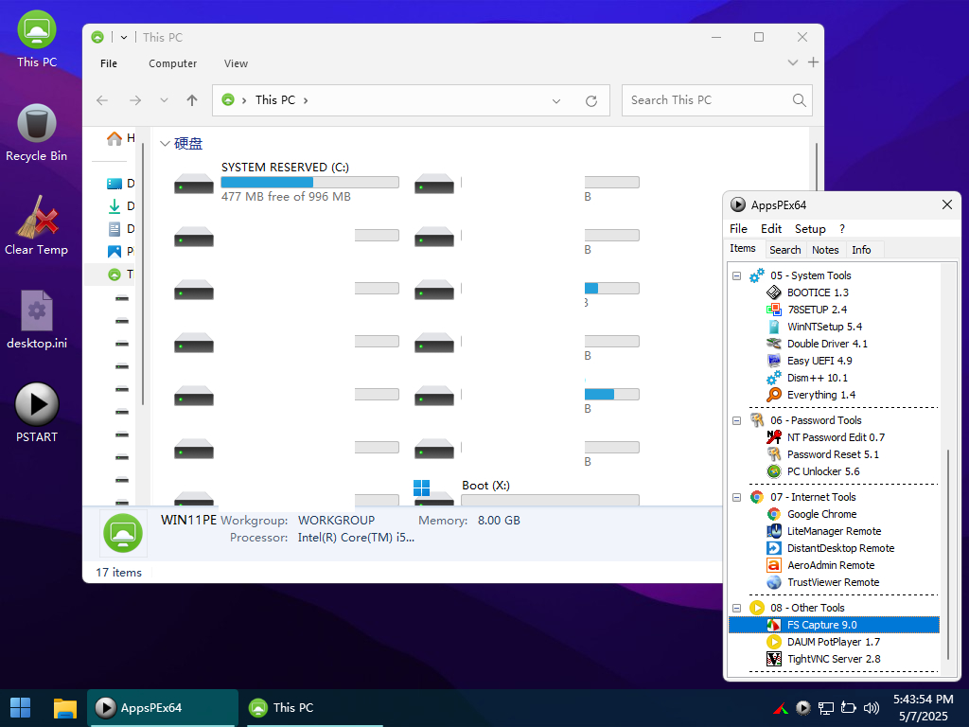Viewport: 969px width, 727px height.
Task: Open address bar history dropdown
Action: coord(556,100)
